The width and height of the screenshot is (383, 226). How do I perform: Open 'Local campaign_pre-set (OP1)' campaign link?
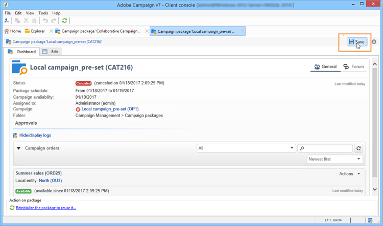110,109
